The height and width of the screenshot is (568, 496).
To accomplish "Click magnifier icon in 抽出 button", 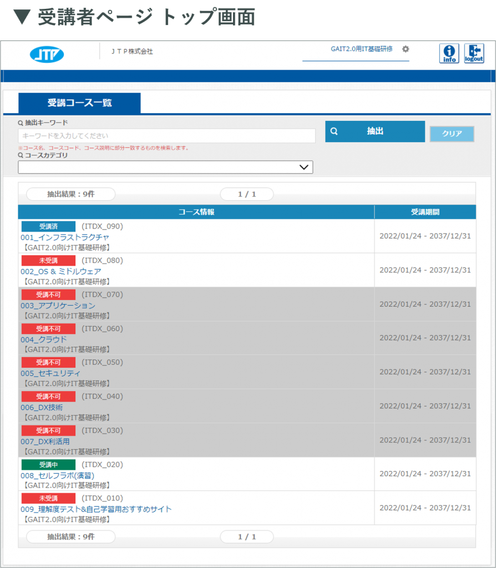I will pyautogui.click(x=334, y=131).
